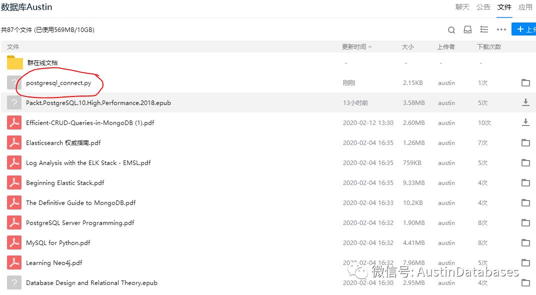Click size 3.58MB in Packt epub row
536x295 pixels.
(x=413, y=103)
